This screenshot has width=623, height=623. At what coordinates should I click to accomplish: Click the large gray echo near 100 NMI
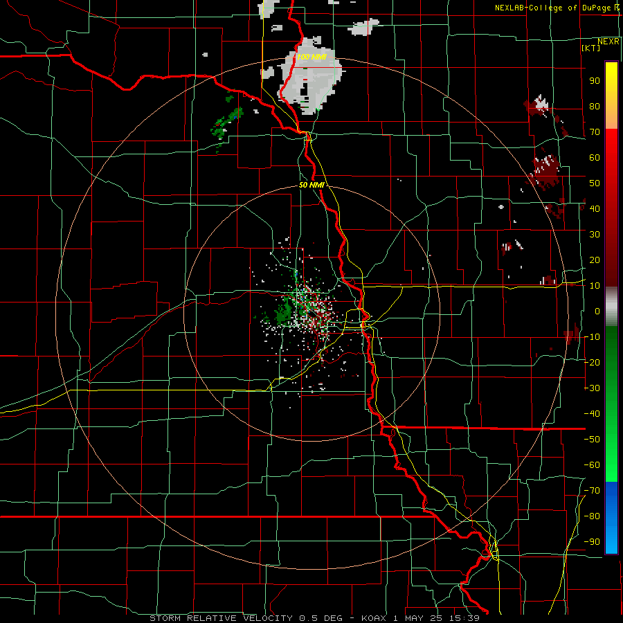click(x=310, y=78)
